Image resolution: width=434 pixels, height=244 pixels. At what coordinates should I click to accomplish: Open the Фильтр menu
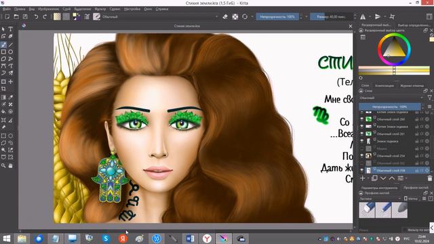100,9
